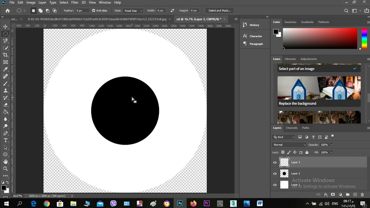
Task: Select the Horizontal Type tool
Action: click(x=5, y=140)
